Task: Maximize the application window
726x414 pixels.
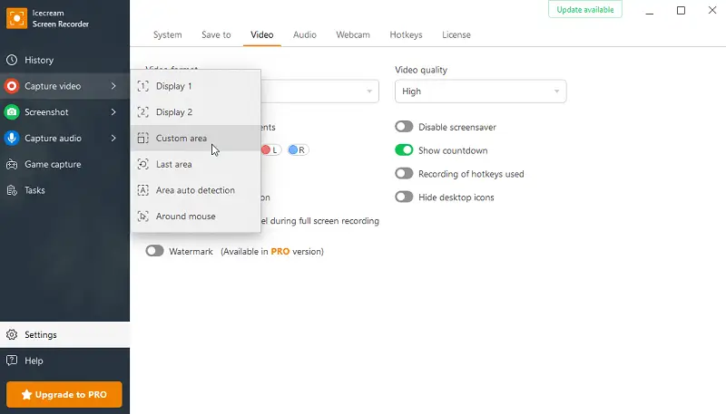Action: pyautogui.click(x=682, y=10)
